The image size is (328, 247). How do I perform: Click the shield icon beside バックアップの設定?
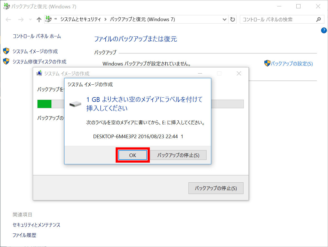point(267,63)
